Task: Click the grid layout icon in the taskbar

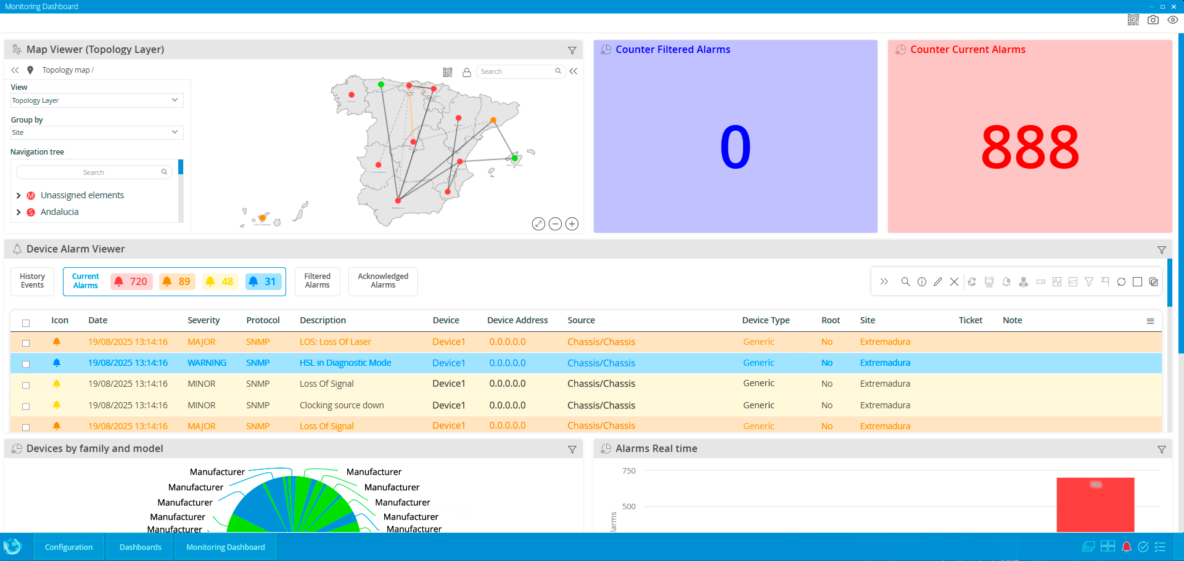Action: click(x=1108, y=546)
